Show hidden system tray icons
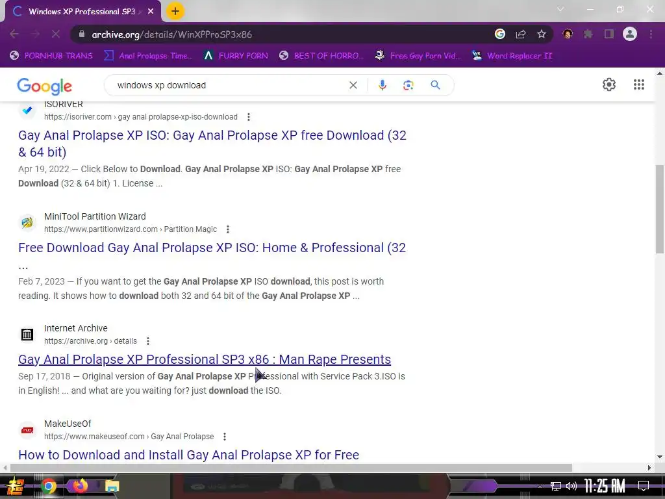Image resolution: width=665 pixels, height=499 pixels. (x=540, y=486)
